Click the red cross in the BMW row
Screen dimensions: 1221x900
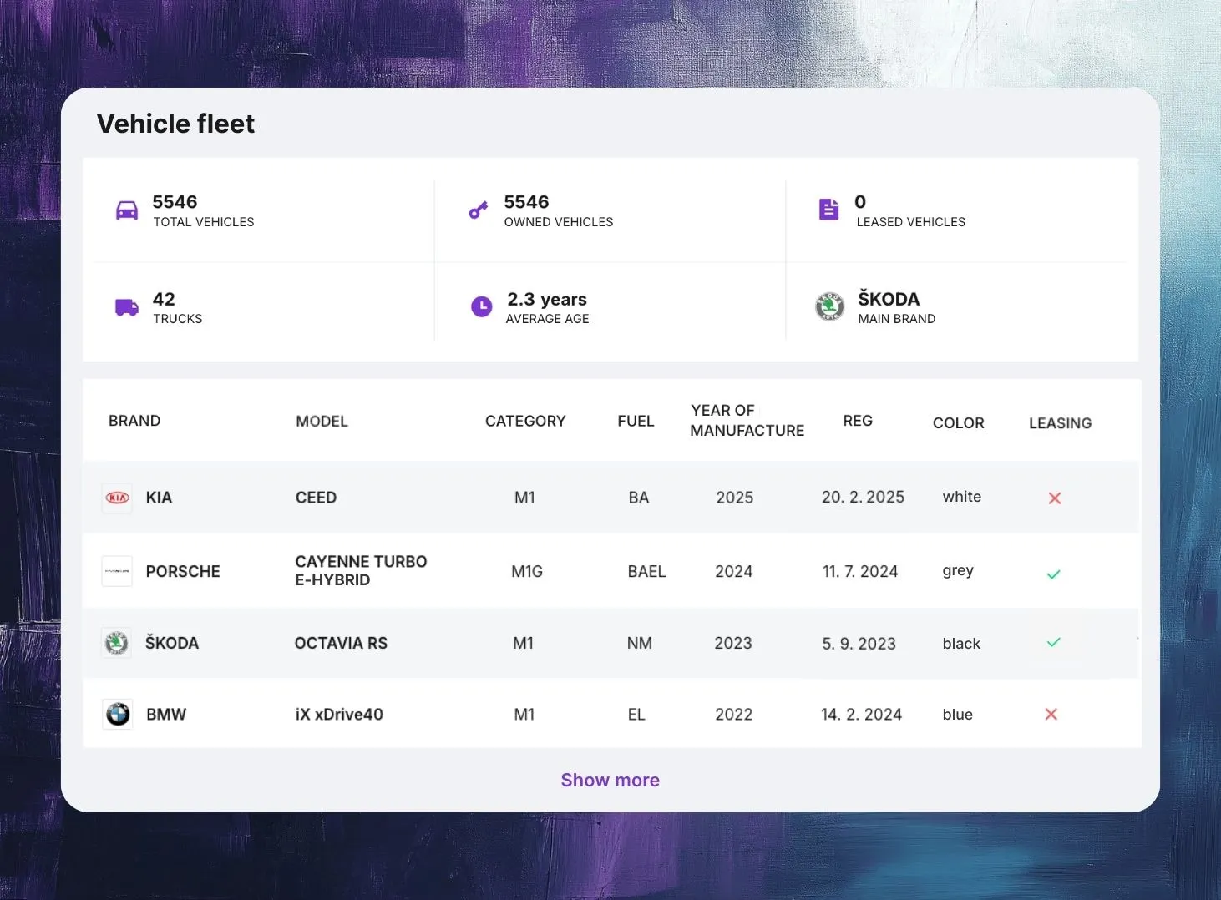[x=1051, y=714]
